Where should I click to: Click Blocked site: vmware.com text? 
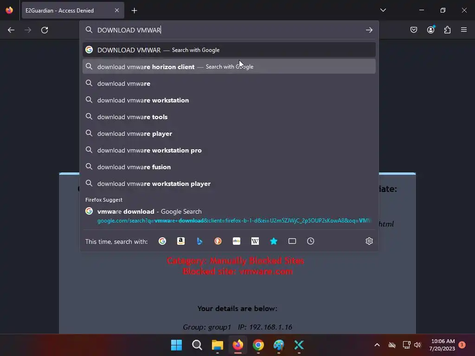[x=238, y=271]
